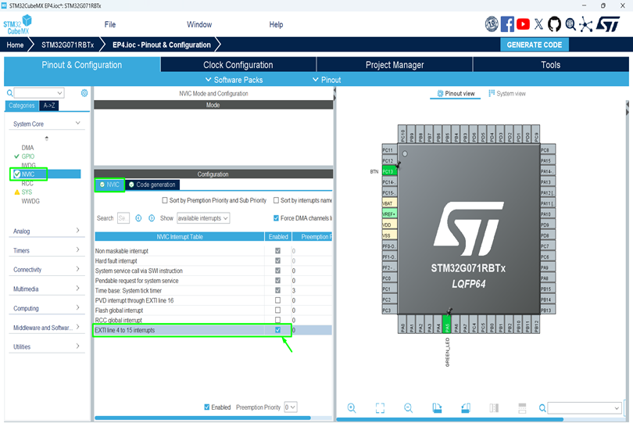Toggle EXTI line 4 to 15 interrupts checkbox
Image resolution: width=633 pixels, height=427 pixels.
pyautogui.click(x=277, y=330)
